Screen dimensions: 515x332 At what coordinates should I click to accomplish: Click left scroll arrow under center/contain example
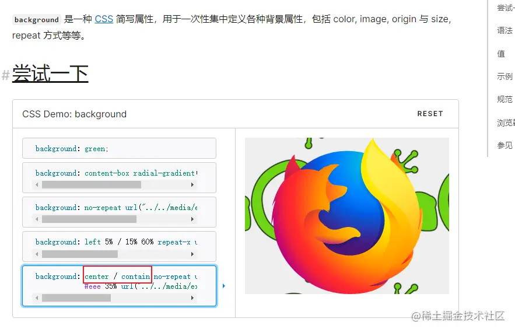pos(37,298)
